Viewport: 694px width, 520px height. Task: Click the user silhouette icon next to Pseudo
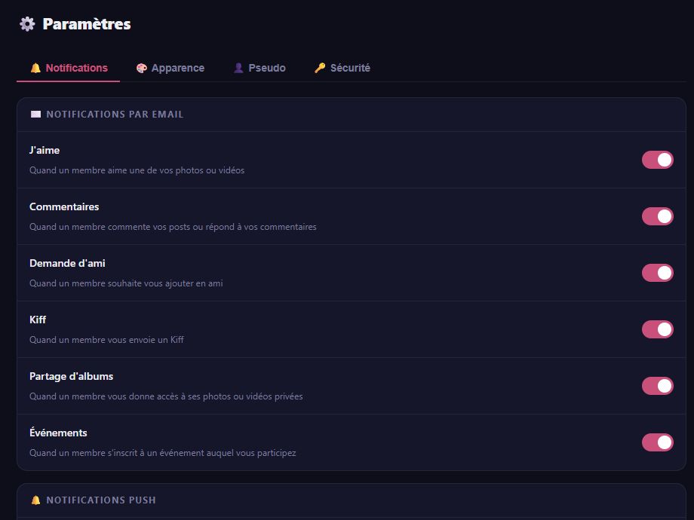(x=238, y=68)
